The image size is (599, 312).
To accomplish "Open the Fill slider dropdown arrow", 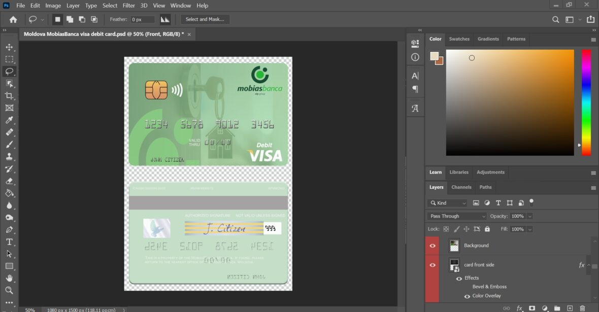I will click(x=529, y=229).
